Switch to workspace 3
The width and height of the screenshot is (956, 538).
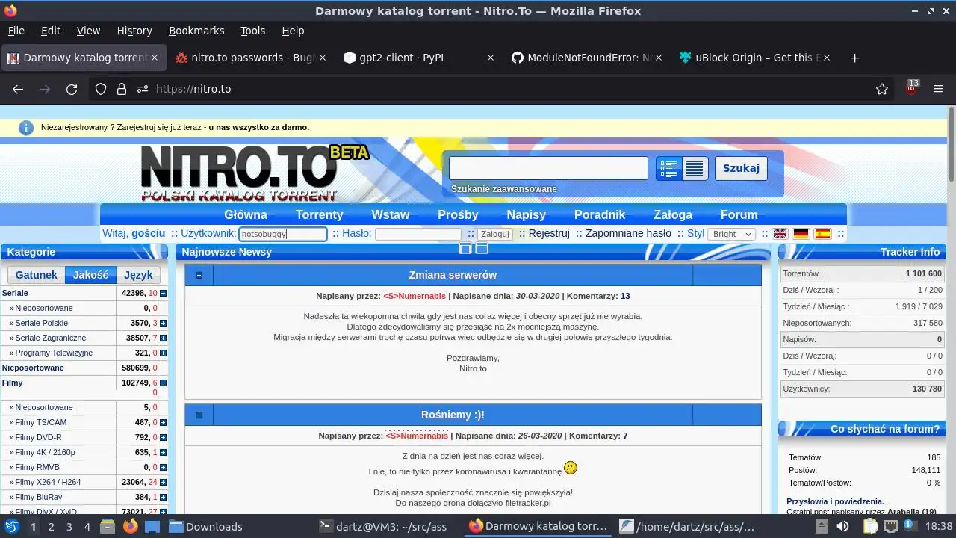pos(69,526)
